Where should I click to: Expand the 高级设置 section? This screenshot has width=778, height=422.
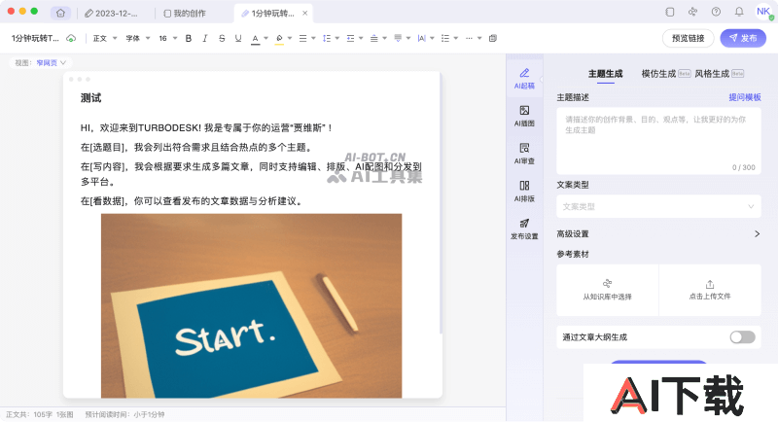pyautogui.click(x=658, y=233)
